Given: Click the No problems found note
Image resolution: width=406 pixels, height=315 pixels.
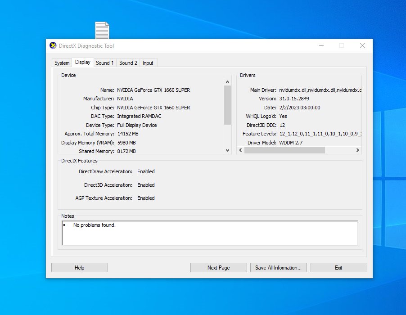Looking at the screenshot, I should click(95, 225).
